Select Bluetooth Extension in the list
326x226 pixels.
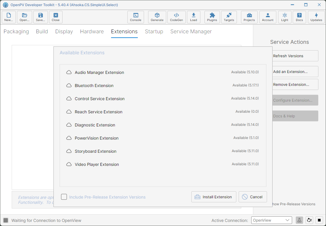click(94, 86)
